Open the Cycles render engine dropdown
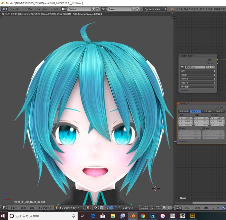 pyautogui.click(x=155, y=9)
